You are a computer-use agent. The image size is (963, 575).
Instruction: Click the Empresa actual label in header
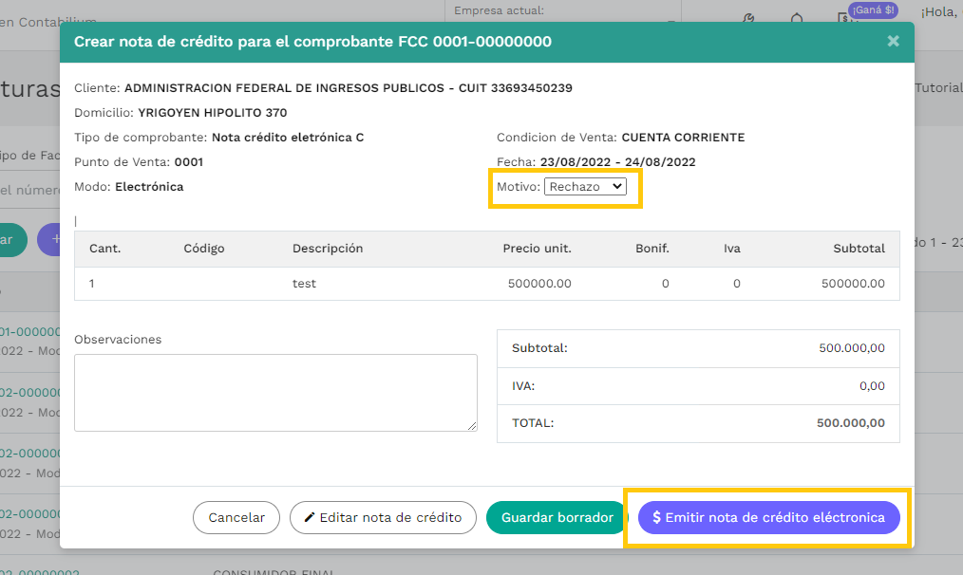pos(499,10)
